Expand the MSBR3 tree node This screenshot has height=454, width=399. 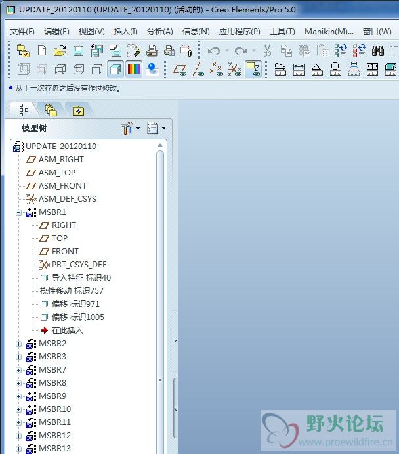(19, 357)
